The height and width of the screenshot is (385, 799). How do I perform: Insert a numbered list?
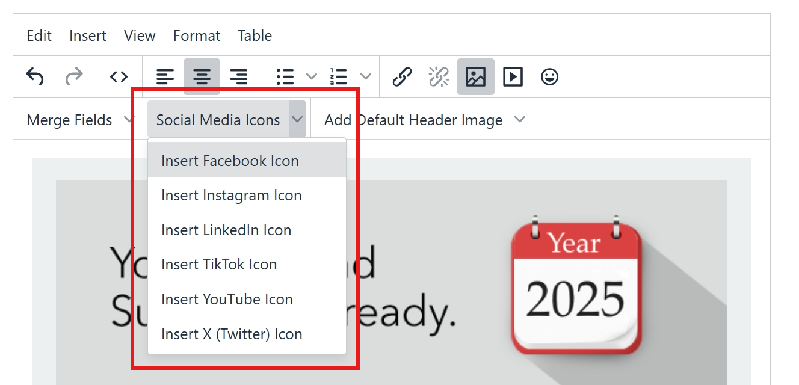coord(339,77)
